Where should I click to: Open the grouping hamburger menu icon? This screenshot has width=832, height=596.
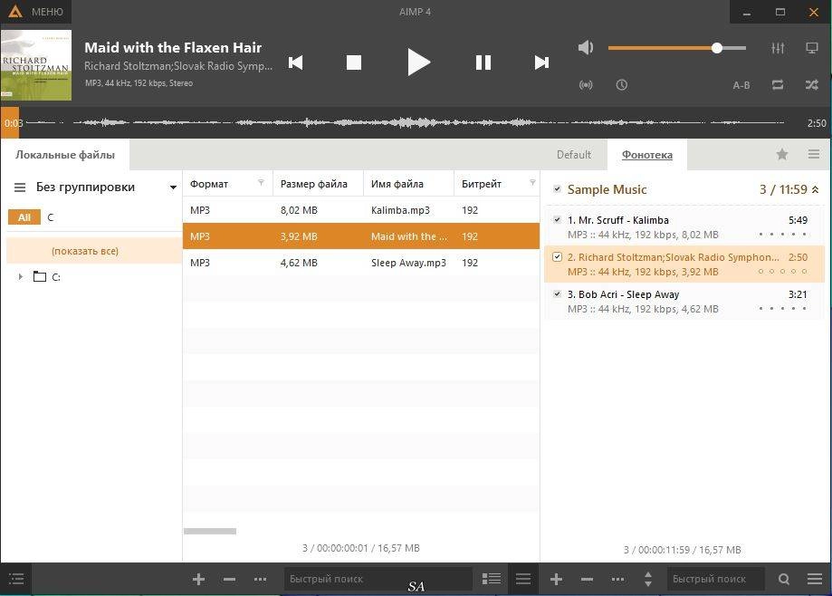click(20, 187)
